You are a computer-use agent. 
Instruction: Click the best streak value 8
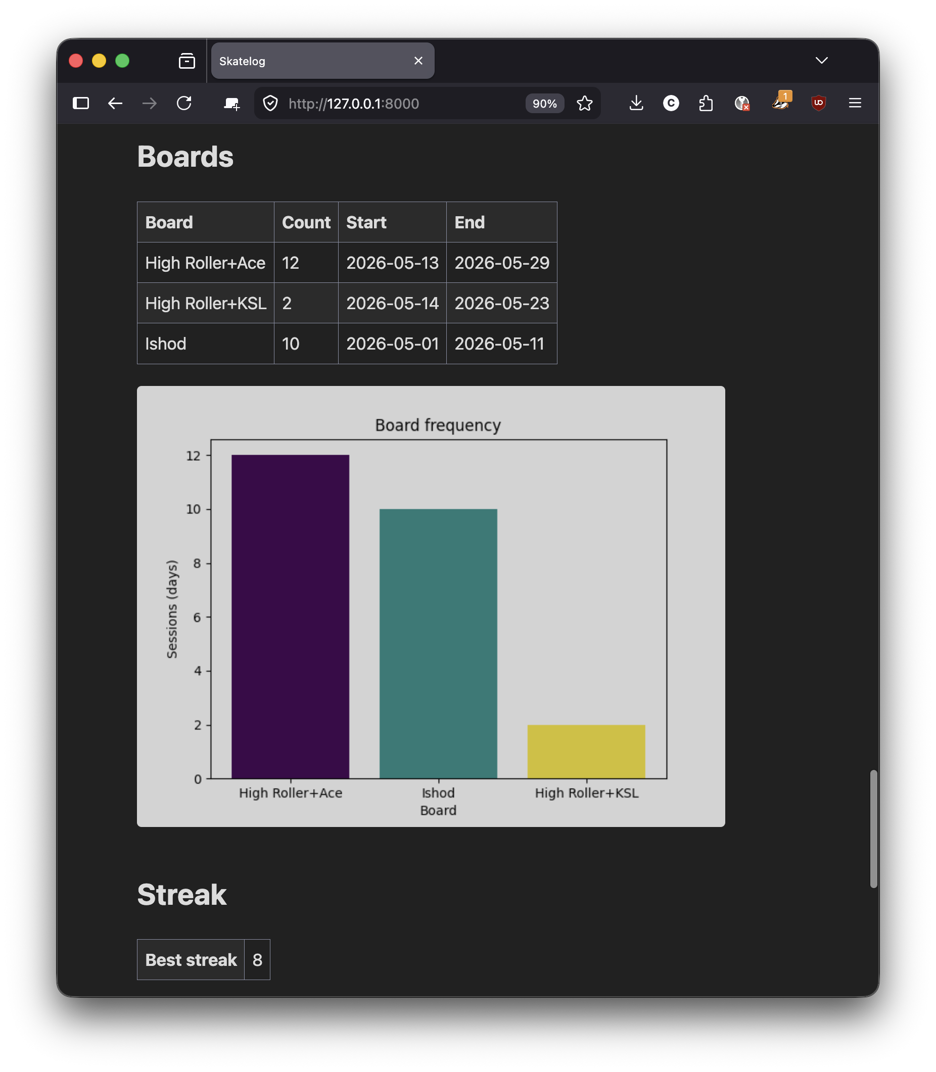257,960
